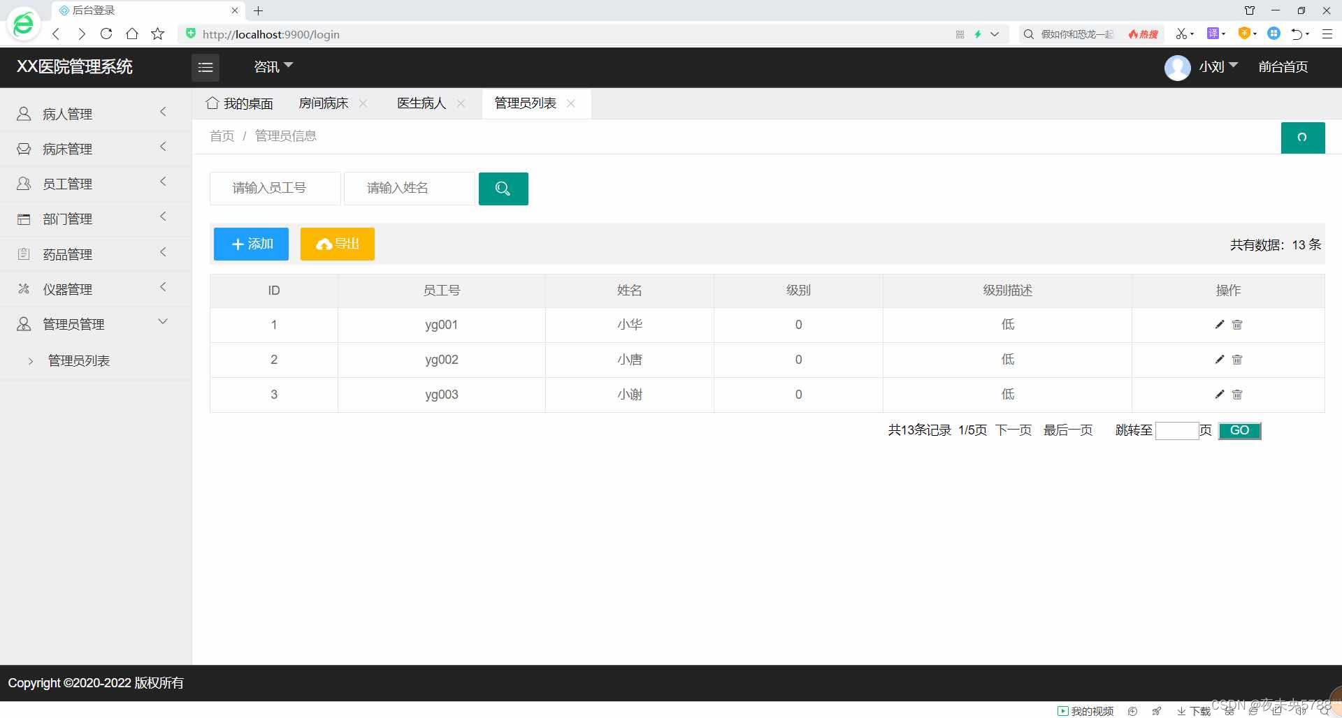Reload the page in browser
1342x718 pixels.
106,34
